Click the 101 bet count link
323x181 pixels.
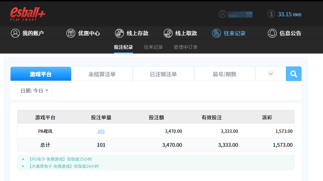101,131
